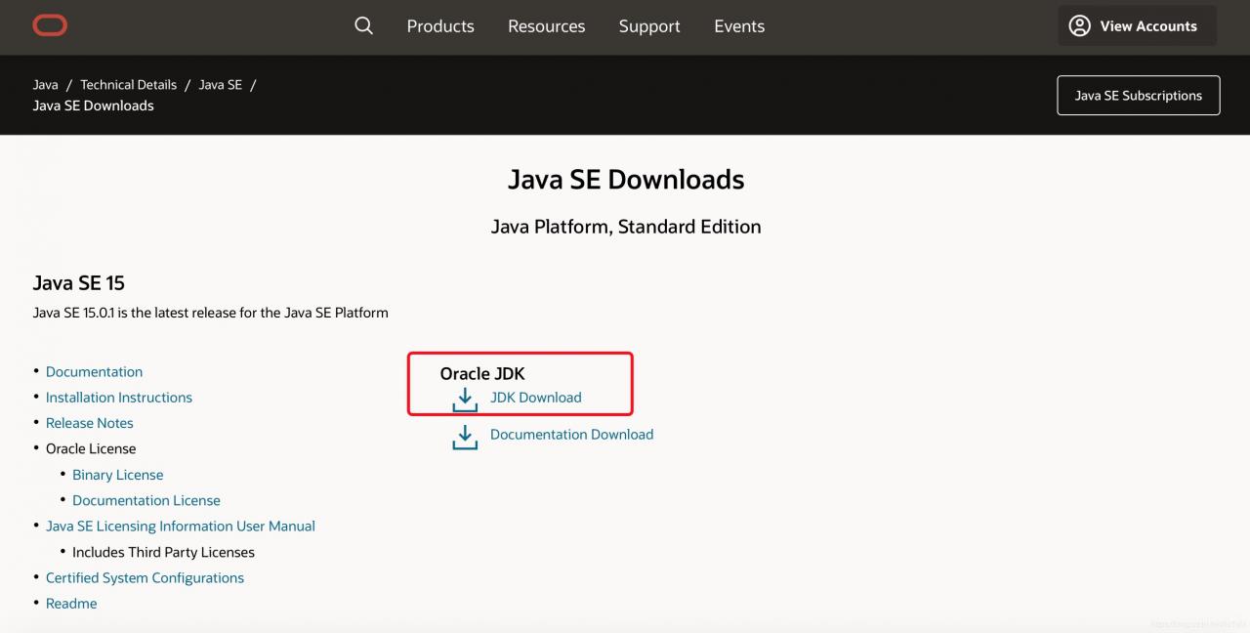Go to Technical Details breadcrumb
The image size is (1250, 633).
tap(128, 85)
